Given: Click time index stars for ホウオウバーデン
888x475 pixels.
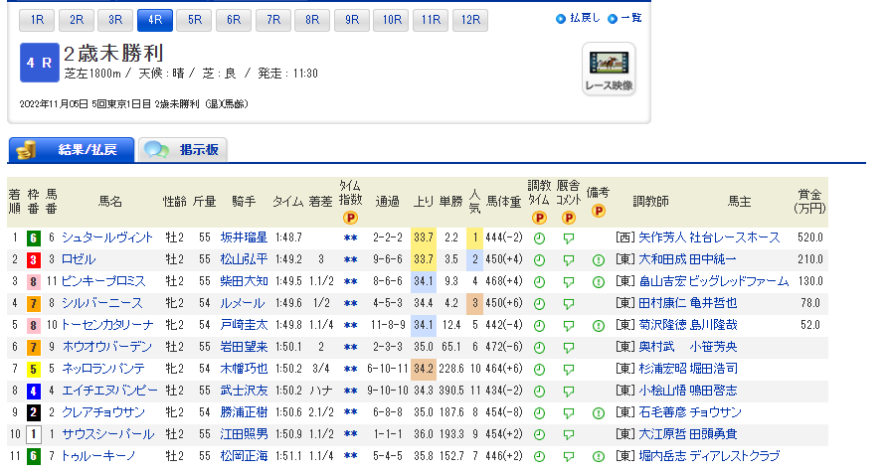Looking at the screenshot, I should pos(350,347).
